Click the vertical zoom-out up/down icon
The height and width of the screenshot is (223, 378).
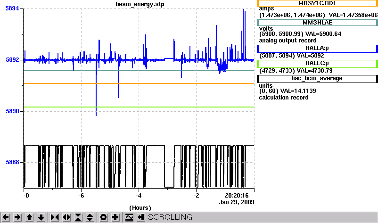(90, 217)
